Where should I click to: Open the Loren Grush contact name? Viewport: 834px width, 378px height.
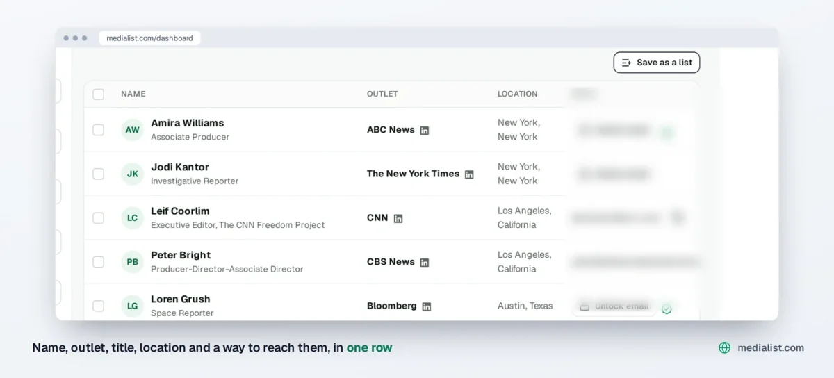(181, 299)
